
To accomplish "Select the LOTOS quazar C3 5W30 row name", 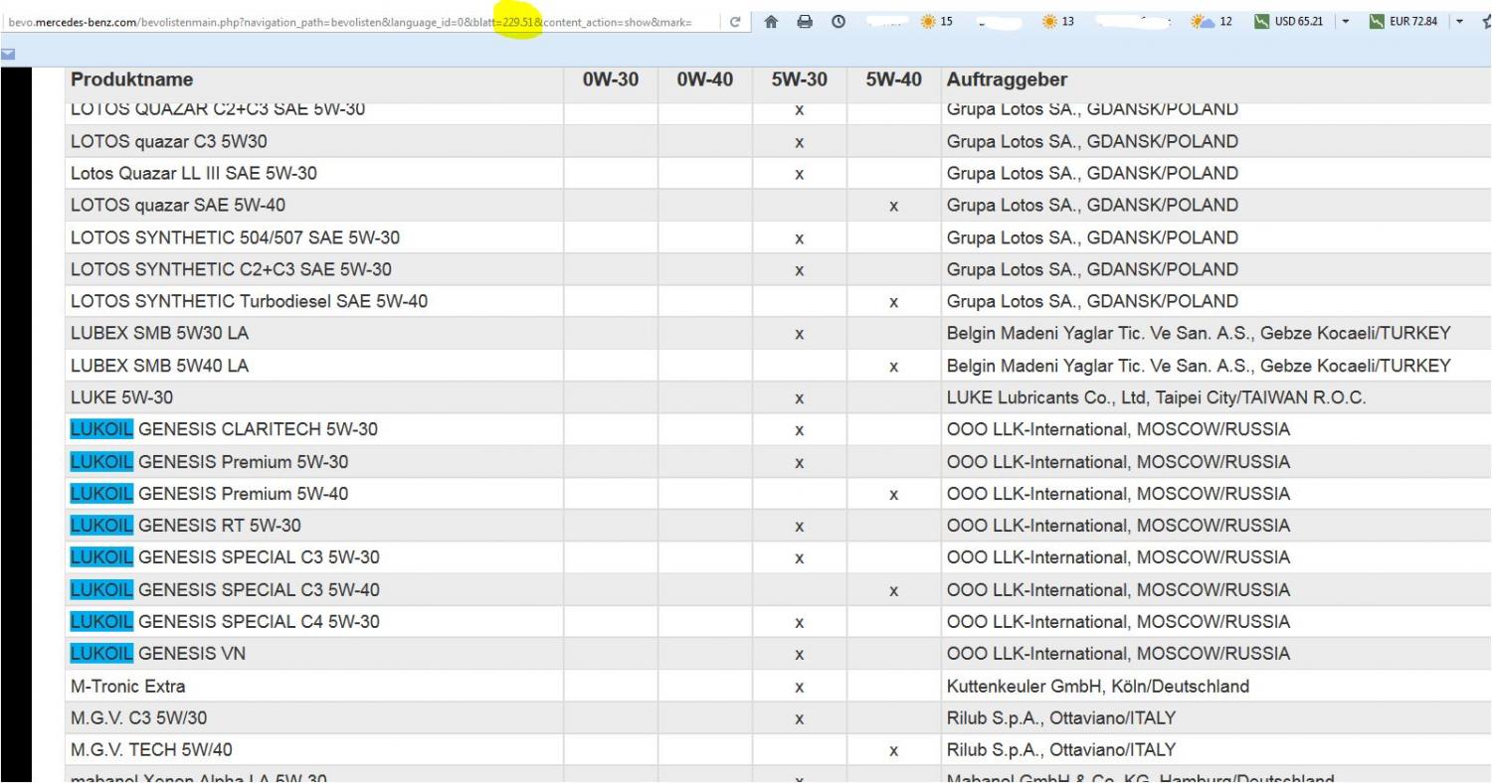I will click(x=168, y=141).
